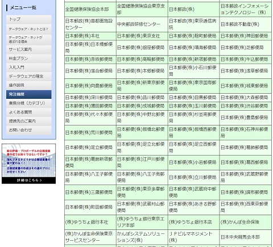Select 全国健康保険協会東京支部 cell
Image resolution: width=273 pixels, height=247 pixels.
[142, 9]
